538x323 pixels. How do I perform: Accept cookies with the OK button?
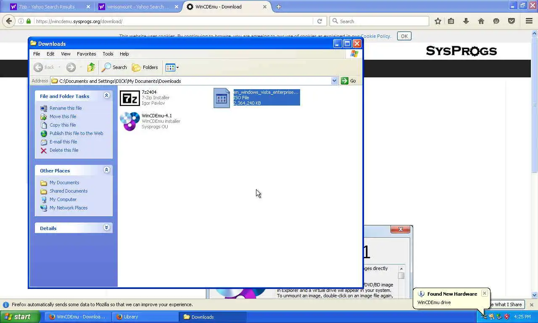click(x=404, y=36)
